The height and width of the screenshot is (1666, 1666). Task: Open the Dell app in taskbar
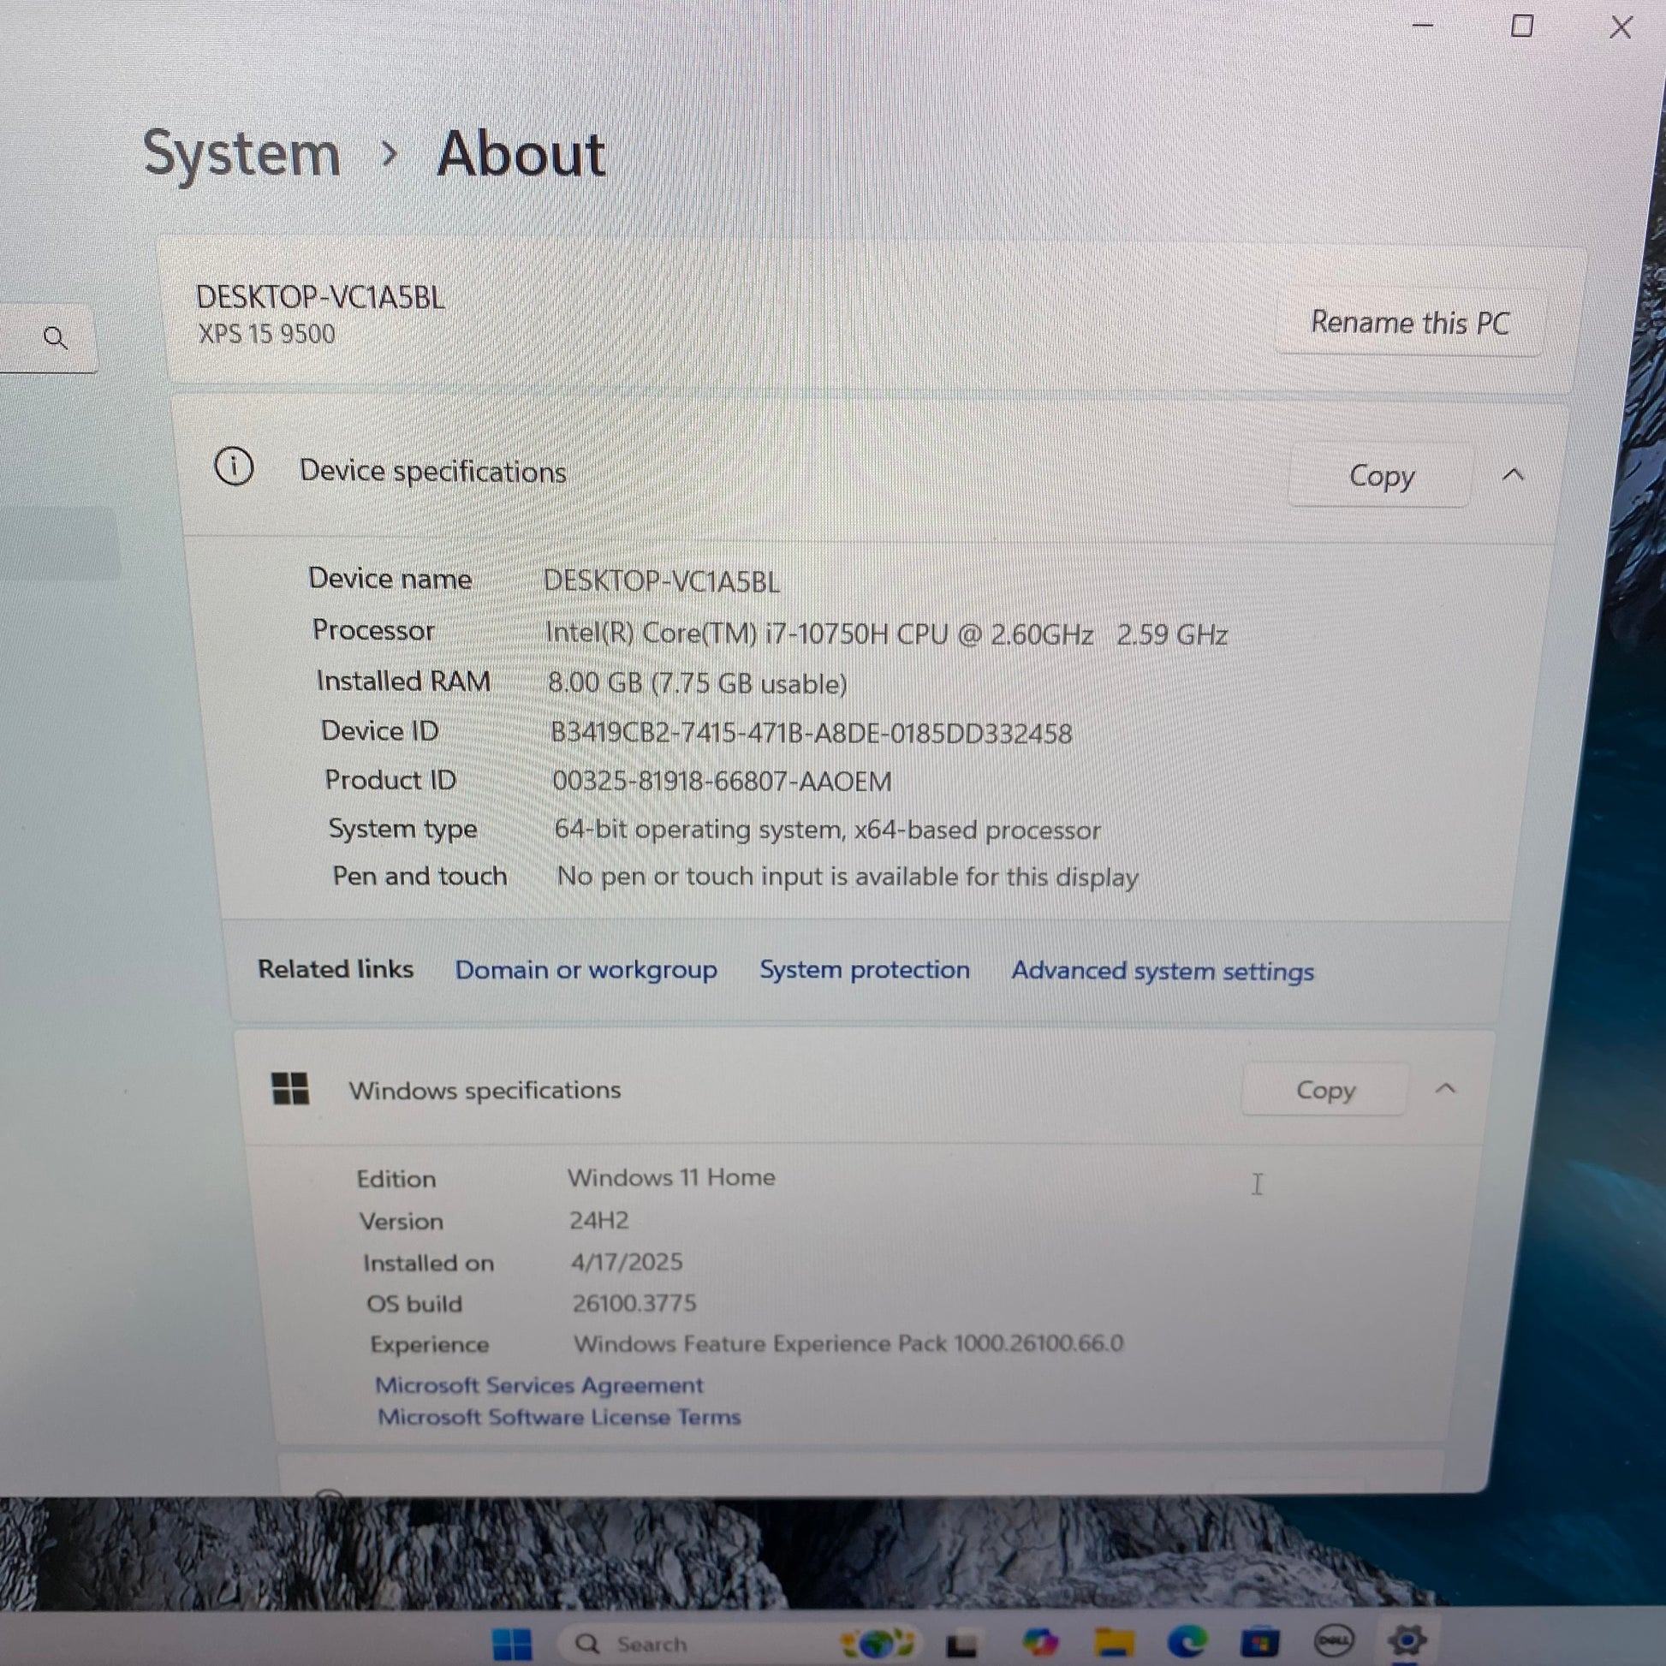1333,1640
